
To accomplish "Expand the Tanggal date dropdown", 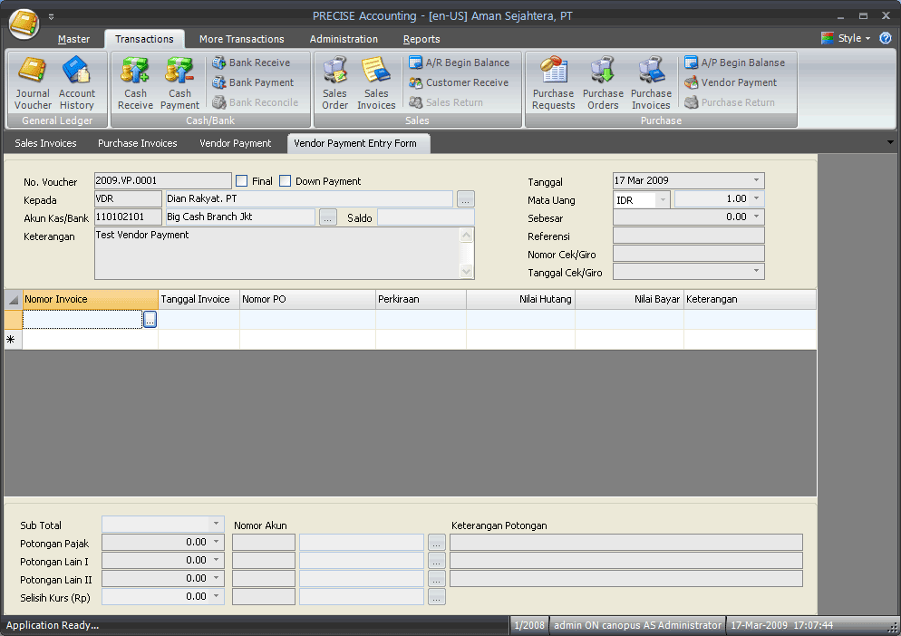I will pos(756,180).
